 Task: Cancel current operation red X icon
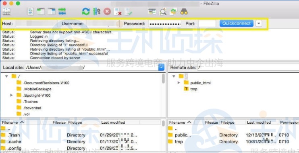pyautogui.click(x=107, y=12)
